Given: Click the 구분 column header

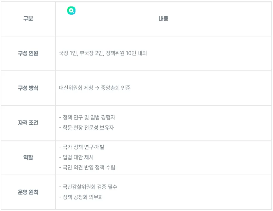Looking at the screenshot, I should point(28,19).
